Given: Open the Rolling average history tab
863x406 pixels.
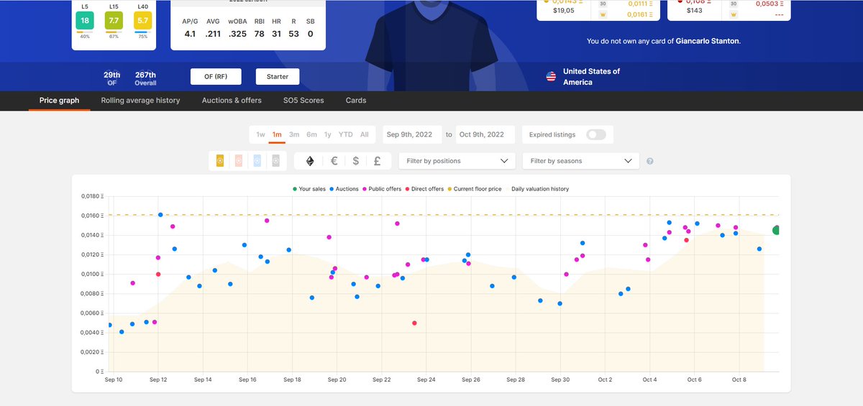Looking at the screenshot, I should tap(140, 101).
